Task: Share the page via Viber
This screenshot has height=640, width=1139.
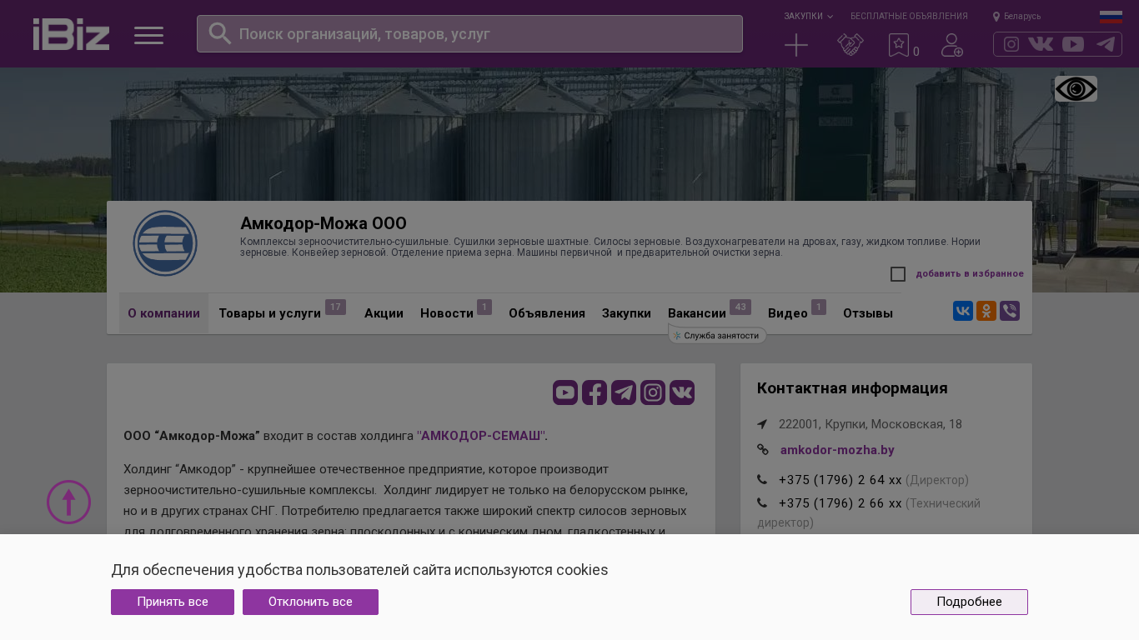Action: click(1010, 311)
